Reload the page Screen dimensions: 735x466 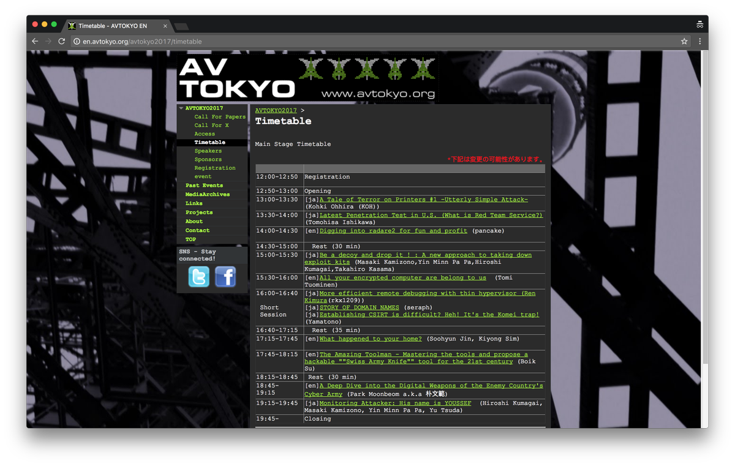(62, 41)
